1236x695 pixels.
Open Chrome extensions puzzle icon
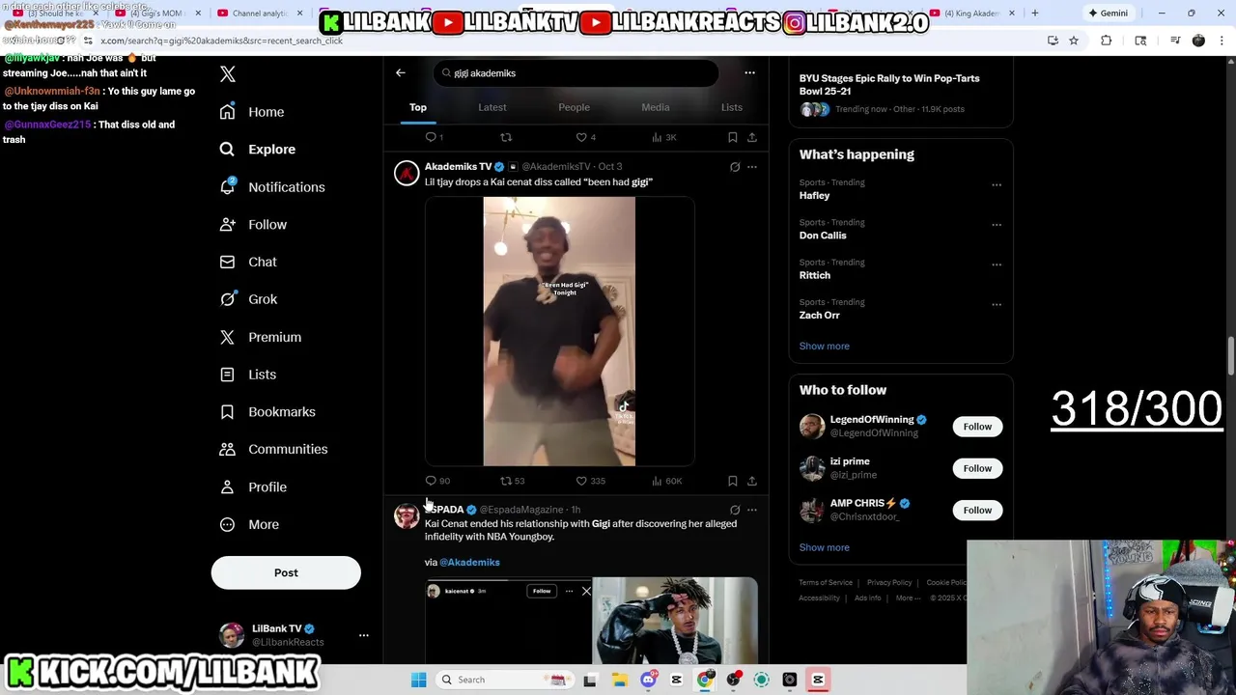pos(1107,41)
